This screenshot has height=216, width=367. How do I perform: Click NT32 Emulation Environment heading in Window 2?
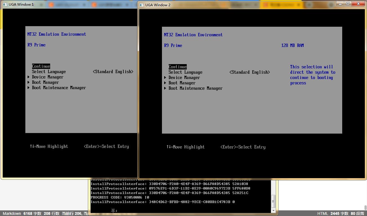coord(193,35)
